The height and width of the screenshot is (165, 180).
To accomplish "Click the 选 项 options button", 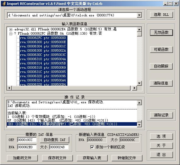I will (161, 136).
